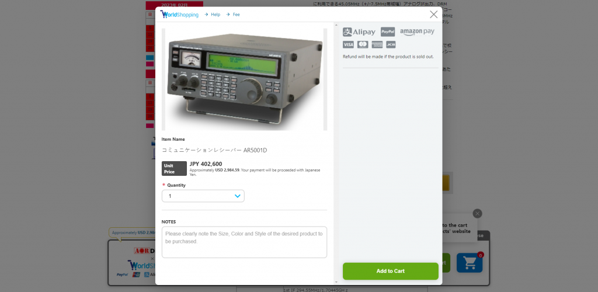This screenshot has height=292, width=598.
Task: Click the AR5001D receiver product image
Action: (245, 79)
